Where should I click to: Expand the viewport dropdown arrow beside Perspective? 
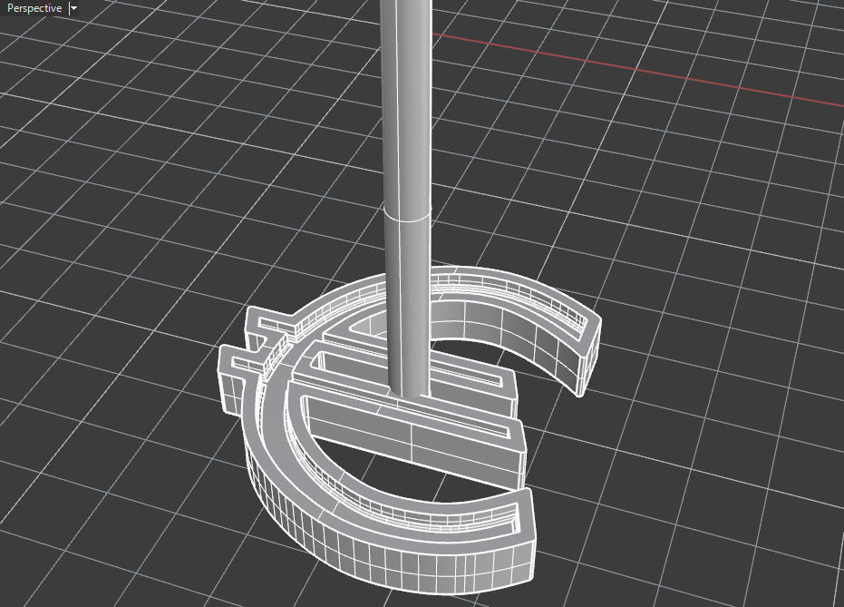73,8
